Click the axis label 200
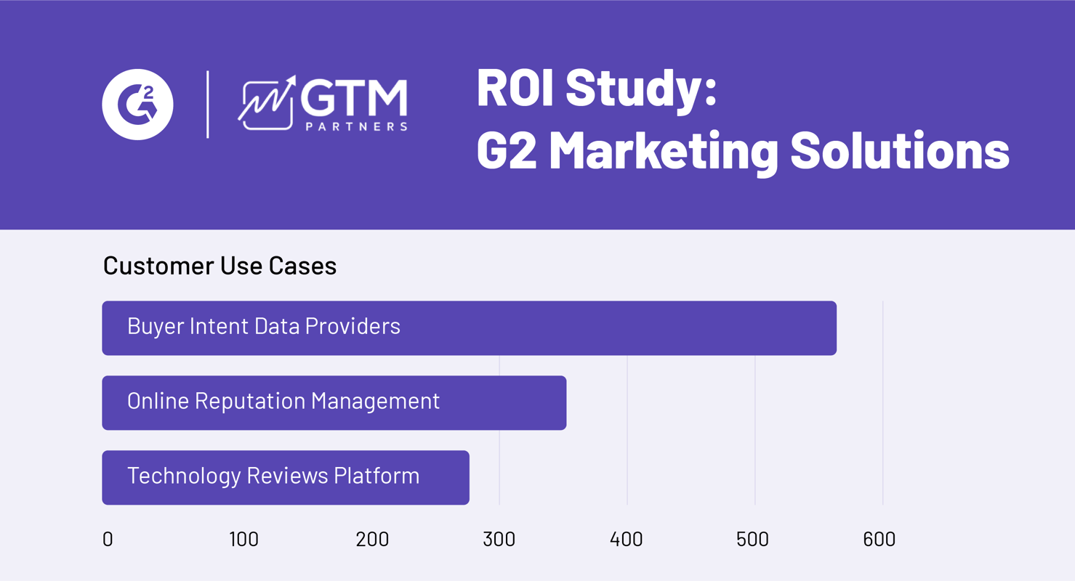 coord(372,540)
